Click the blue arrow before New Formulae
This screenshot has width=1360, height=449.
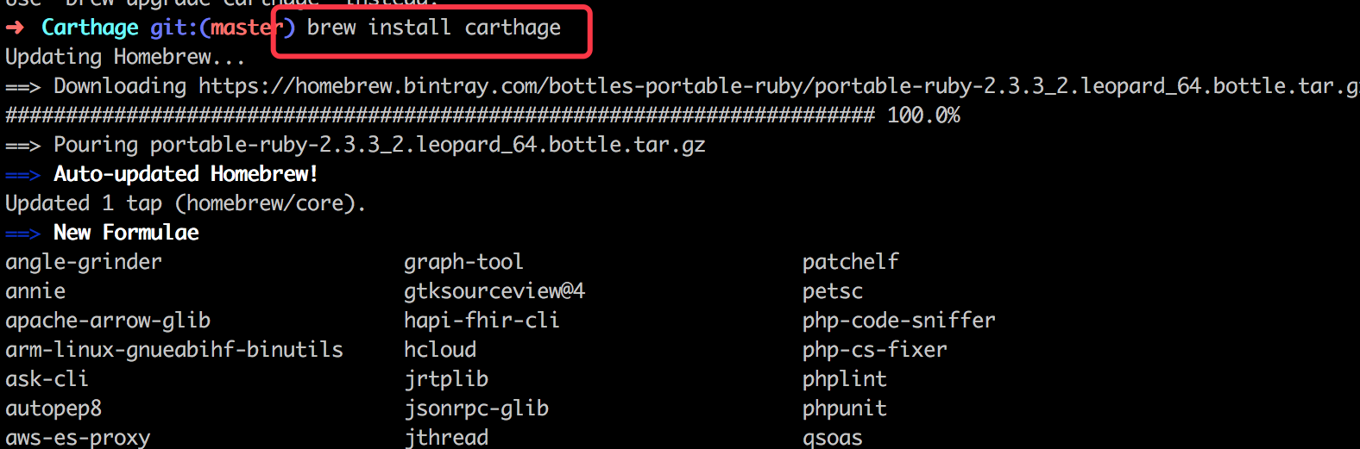click(x=22, y=234)
